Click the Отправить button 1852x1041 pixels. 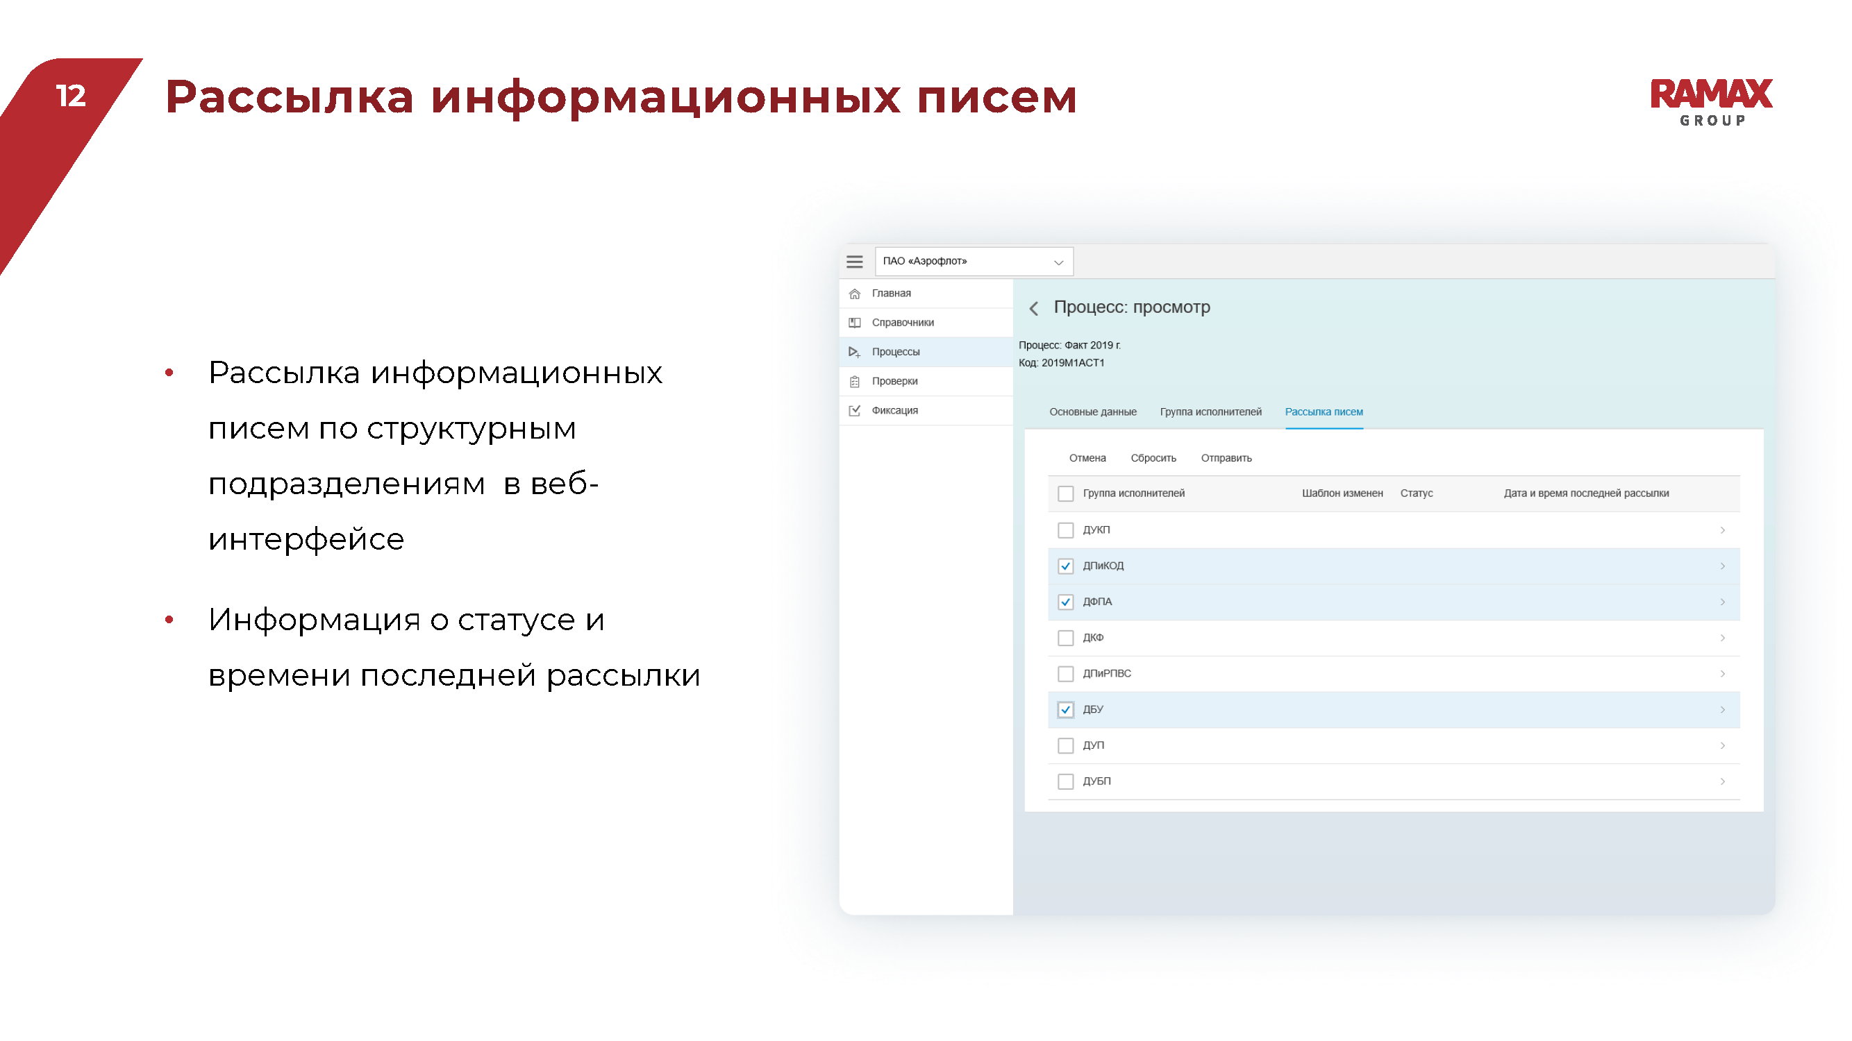tap(1226, 458)
